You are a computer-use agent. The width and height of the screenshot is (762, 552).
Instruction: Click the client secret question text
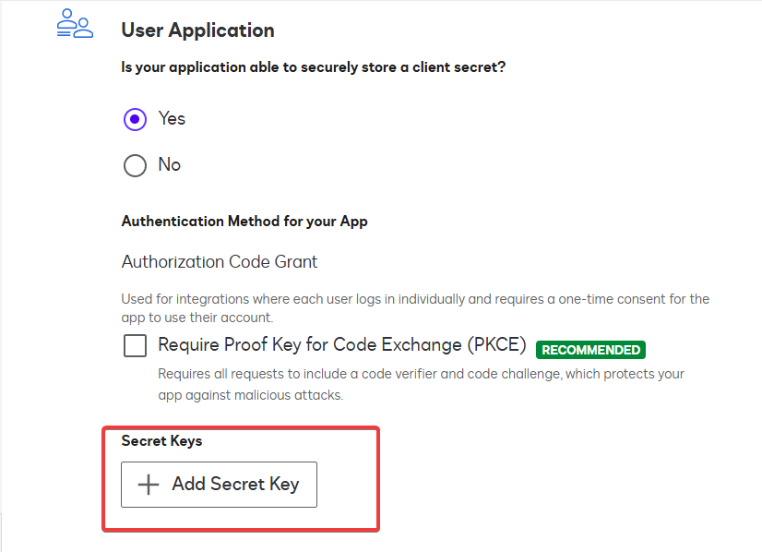pos(314,67)
